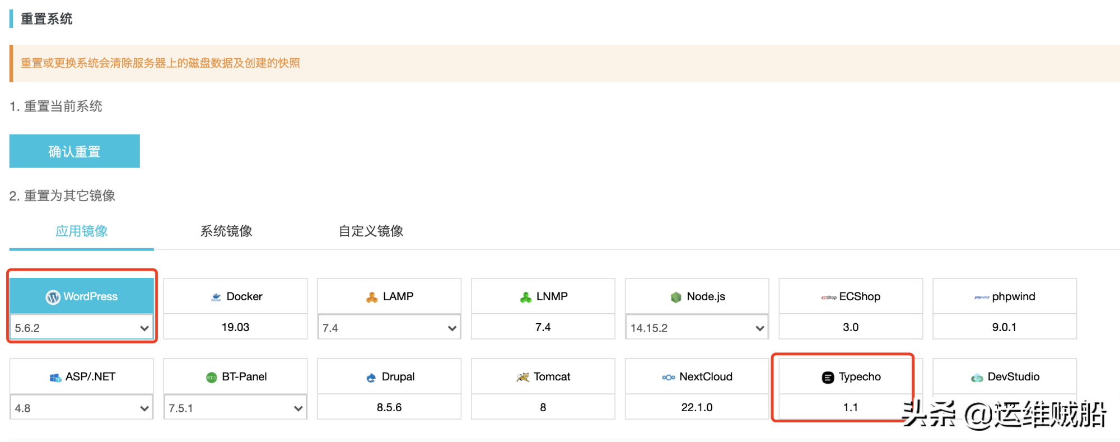This screenshot has height=442, width=1120.
Task: Click the NextCloud logo icon
Action: tap(668, 378)
